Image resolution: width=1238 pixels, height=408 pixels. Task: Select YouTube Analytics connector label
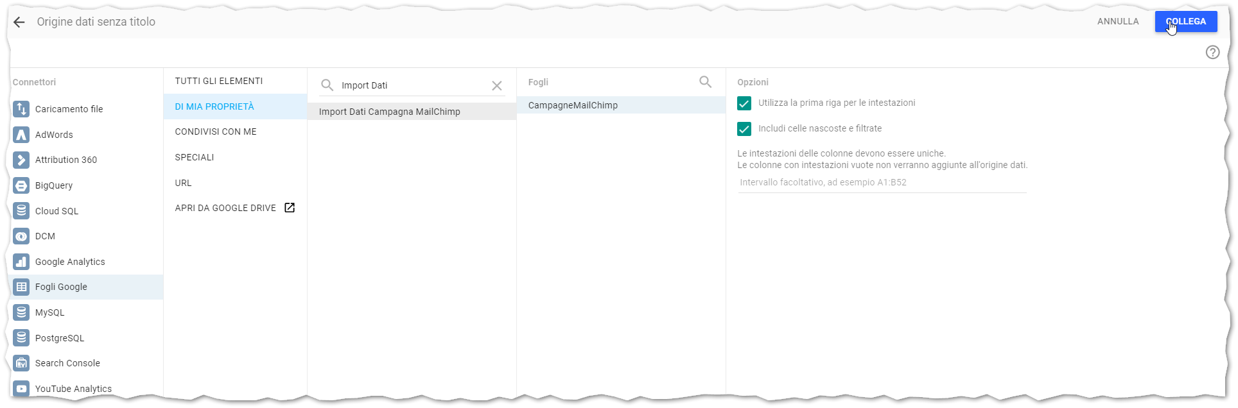pyautogui.click(x=73, y=389)
